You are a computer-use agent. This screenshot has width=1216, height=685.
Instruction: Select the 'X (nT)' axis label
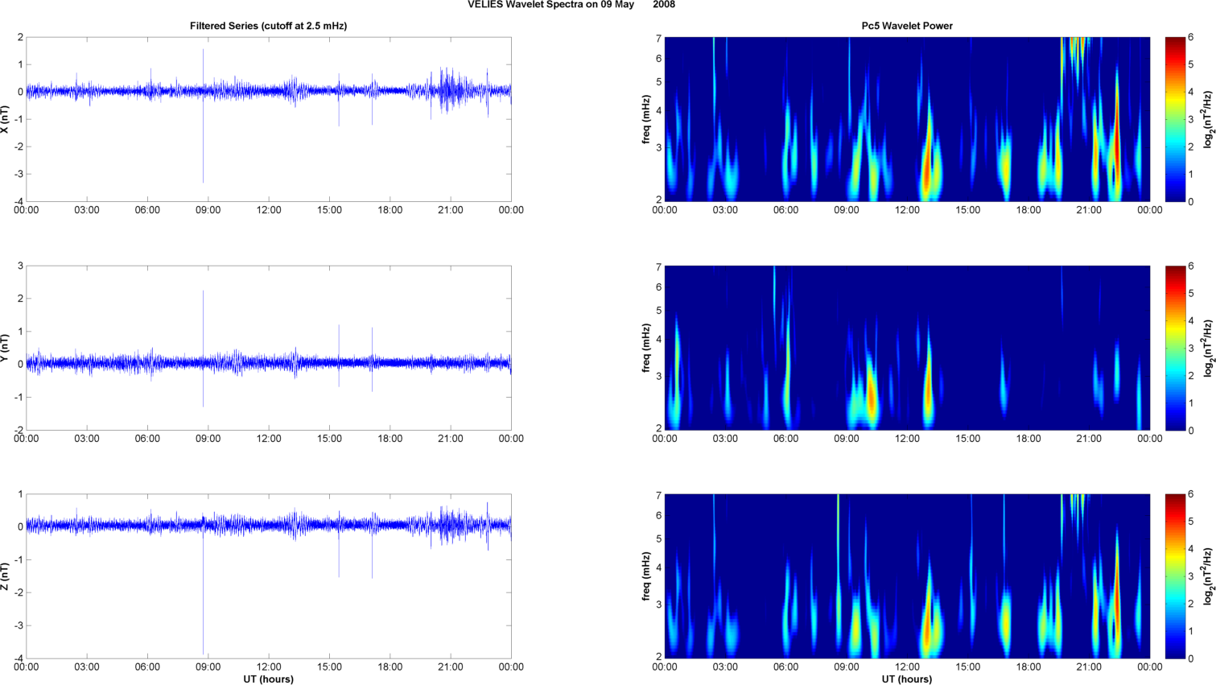pyautogui.click(x=6, y=119)
